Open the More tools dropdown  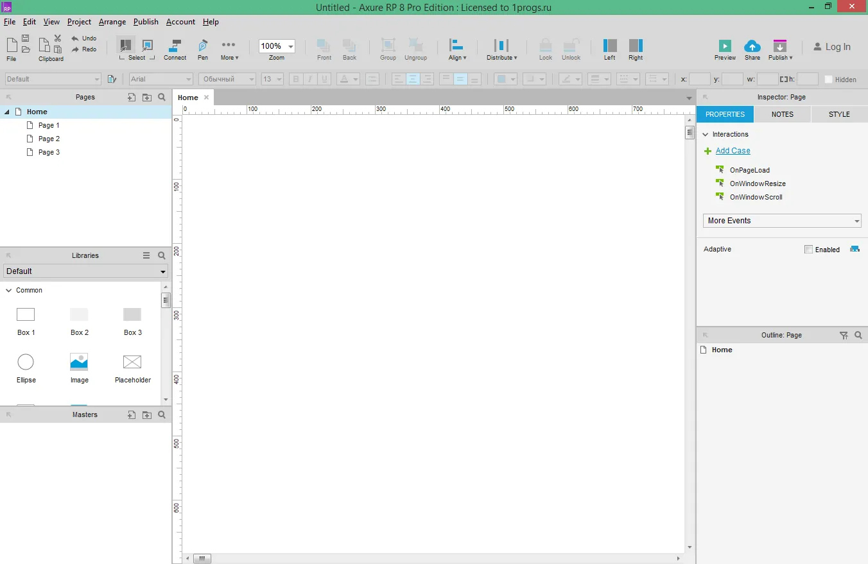229,49
